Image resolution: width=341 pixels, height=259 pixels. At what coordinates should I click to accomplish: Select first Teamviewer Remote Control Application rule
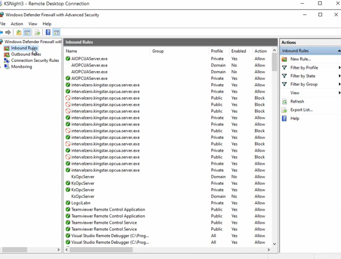(168, 209)
